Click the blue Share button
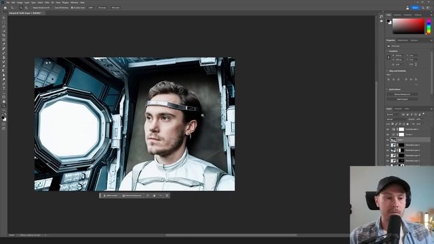This screenshot has width=434, height=244. tap(415, 7)
